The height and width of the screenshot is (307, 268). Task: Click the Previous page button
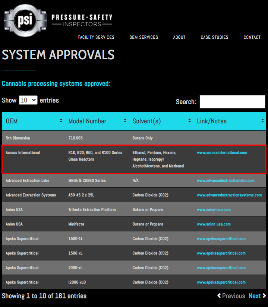[231, 296]
